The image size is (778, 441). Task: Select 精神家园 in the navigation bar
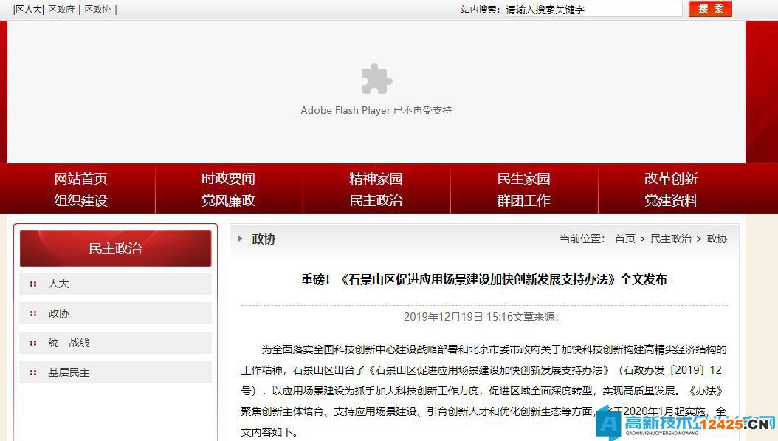[376, 179]
